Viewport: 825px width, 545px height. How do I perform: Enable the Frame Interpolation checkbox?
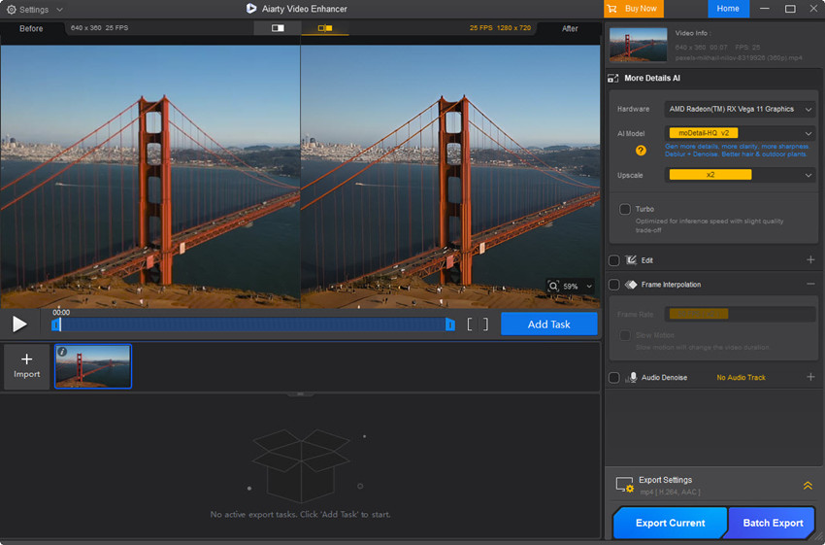click(x=613, y=285)
